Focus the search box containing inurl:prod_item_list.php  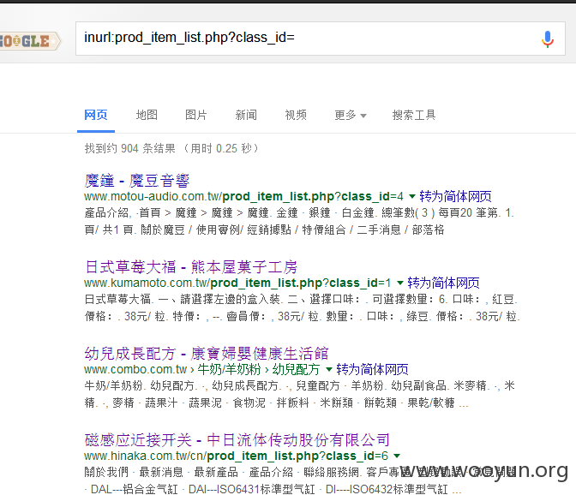(321, 39)
